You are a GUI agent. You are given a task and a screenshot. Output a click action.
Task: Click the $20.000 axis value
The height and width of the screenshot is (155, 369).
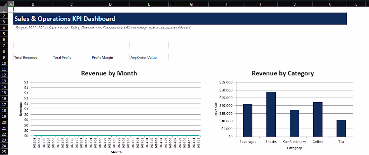click(226, 106)
